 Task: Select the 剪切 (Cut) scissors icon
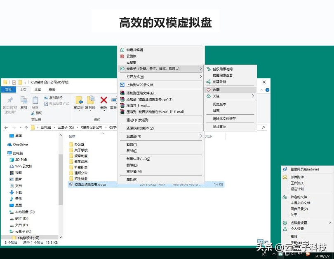[x=33, y=113]
